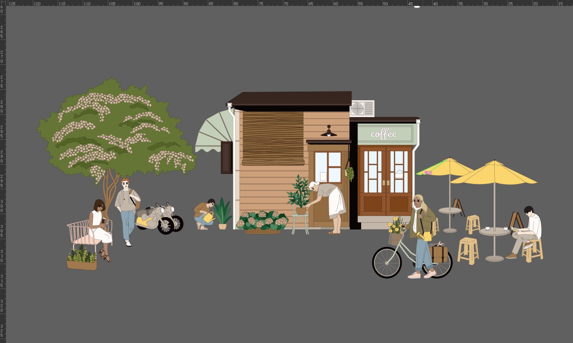Select the air conditioner unit on roof
Image resolution: width=573 pixels, height=343 pixels.
click(x=362, y=108)
